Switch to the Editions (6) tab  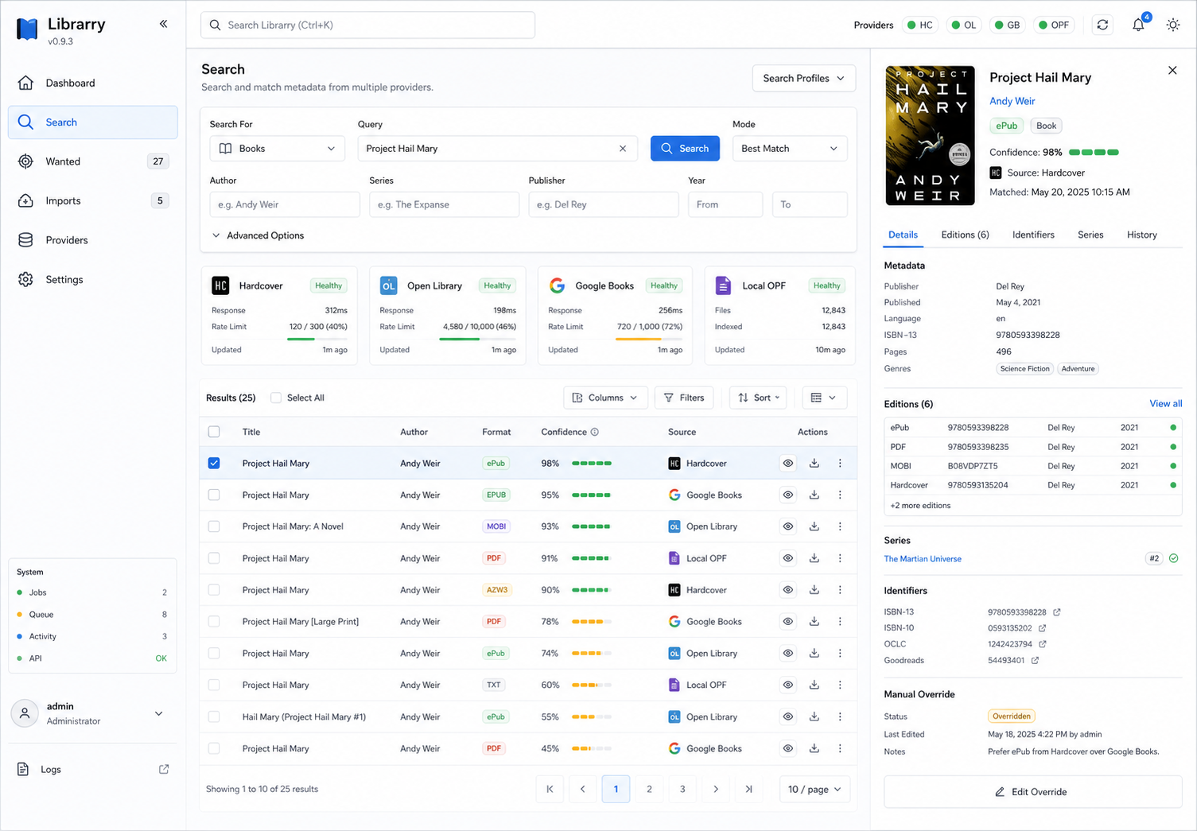[x=965, y=235]
